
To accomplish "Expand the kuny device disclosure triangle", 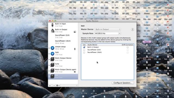I will coord(49,65).
